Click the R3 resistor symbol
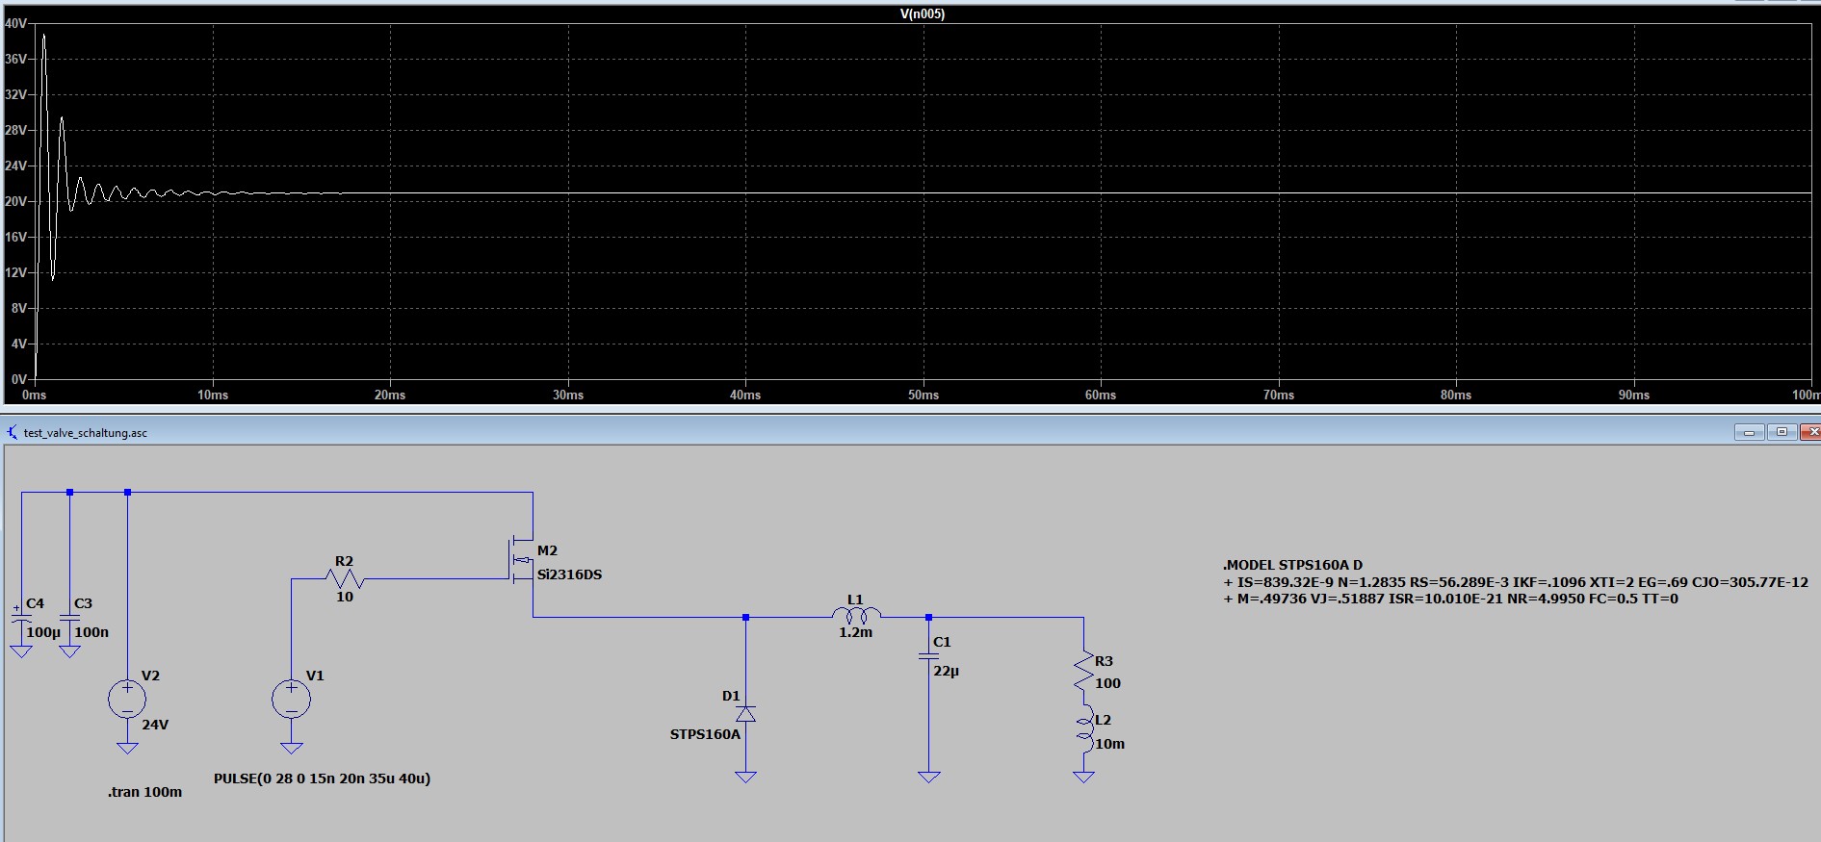Image resolution: width=1821 pixels, height=842 pixels. pos(1084,670)
